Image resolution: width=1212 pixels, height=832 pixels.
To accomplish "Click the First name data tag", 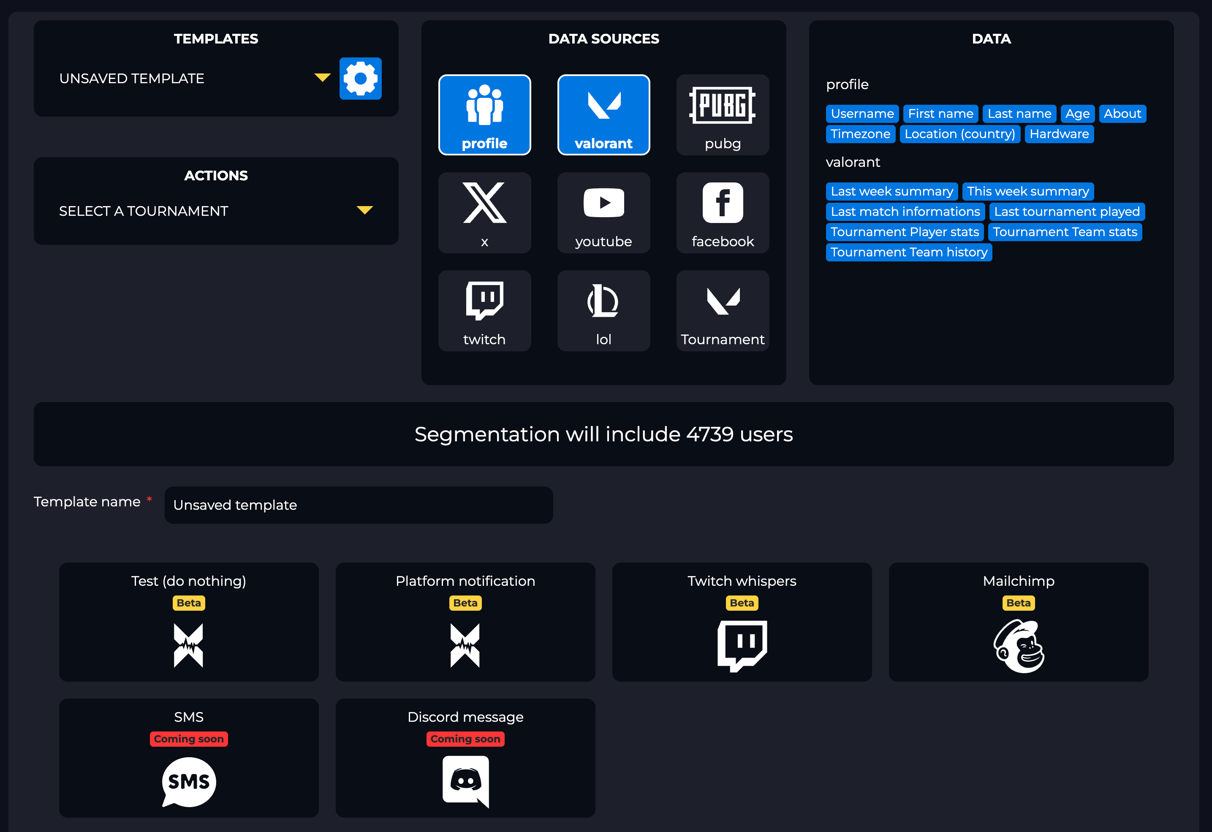I will click(940, 114).
